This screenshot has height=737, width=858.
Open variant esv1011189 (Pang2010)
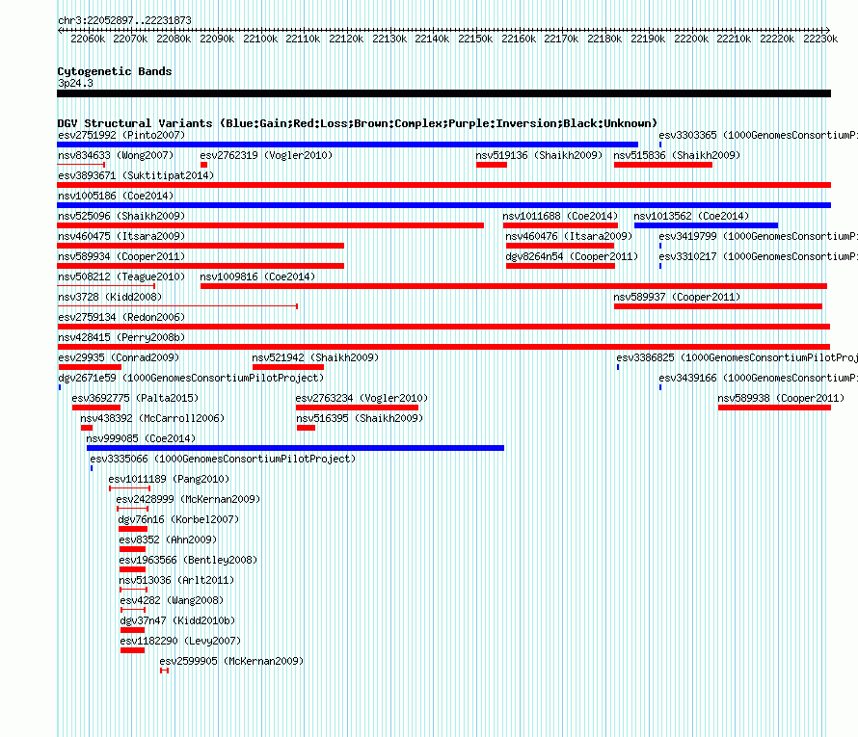click(169, 479)
